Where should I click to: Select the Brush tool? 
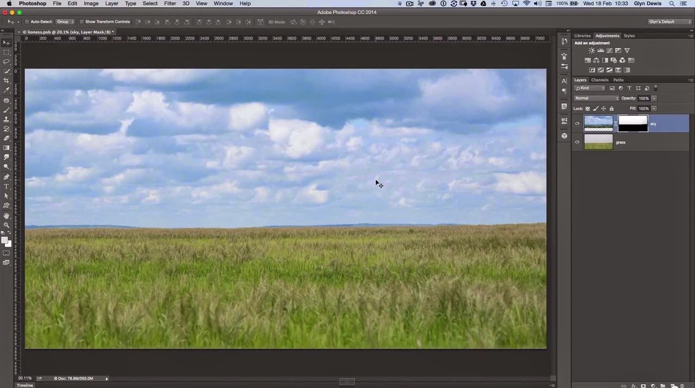click(7, 109)
